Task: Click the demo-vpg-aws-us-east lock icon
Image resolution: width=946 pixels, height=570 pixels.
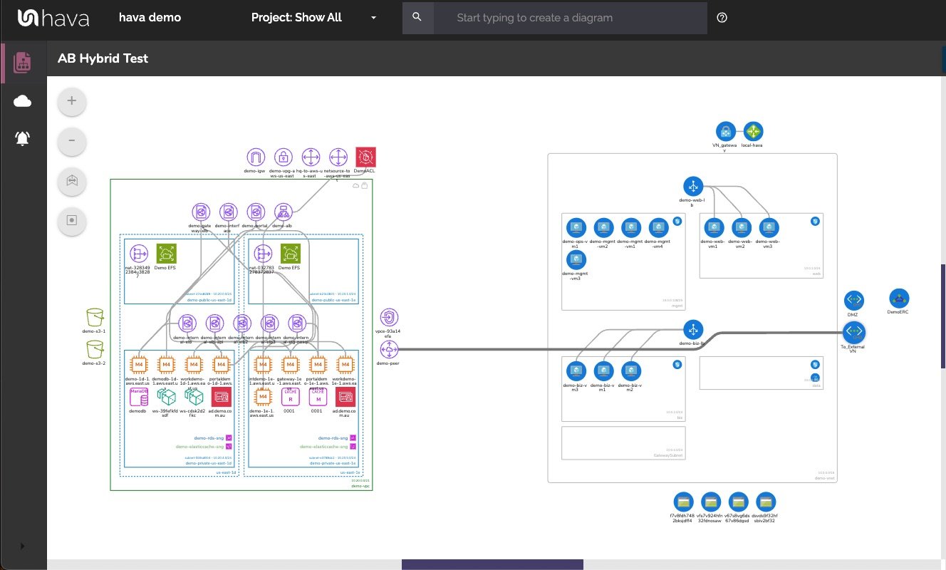Action: [283, 157]
